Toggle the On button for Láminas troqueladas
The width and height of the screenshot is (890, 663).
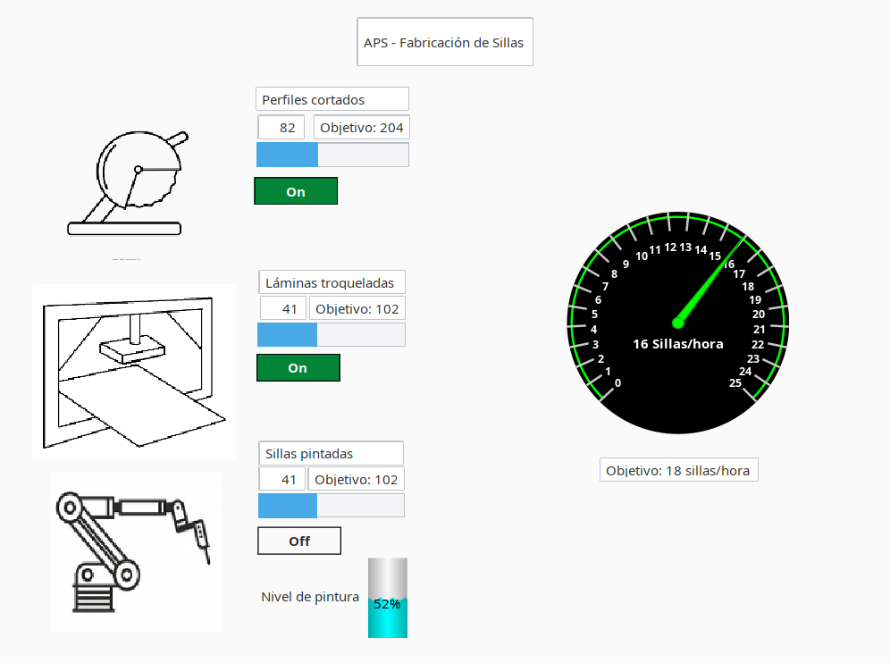(x=298, y=367)
